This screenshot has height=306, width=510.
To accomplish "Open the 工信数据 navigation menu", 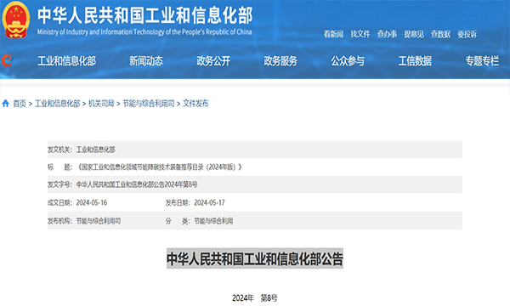I will pyautogui.click(x=415, y=61).
